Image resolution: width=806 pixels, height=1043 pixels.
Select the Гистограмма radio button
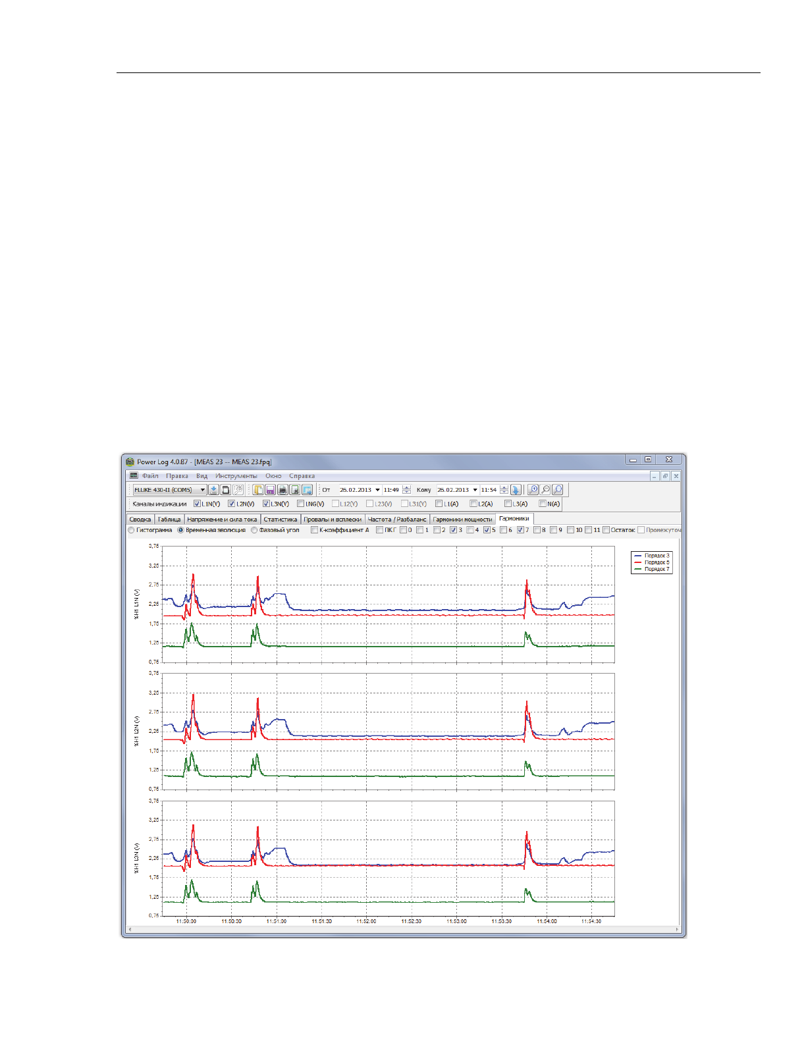coord(132,530)
